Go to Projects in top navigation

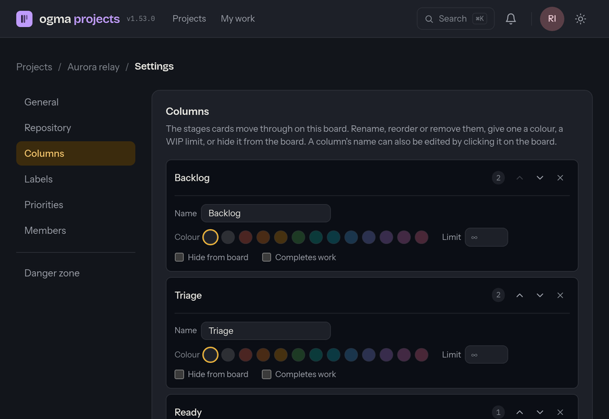coord(189,19)
